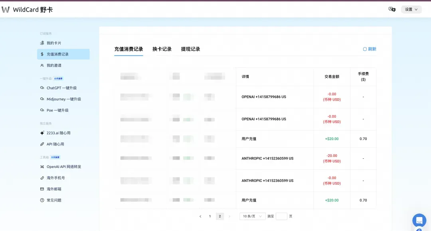Click the Poe 一键升级 upload icon
Image resolution: width=431 pixels, height=231 pixels.
tap(42, 110)
